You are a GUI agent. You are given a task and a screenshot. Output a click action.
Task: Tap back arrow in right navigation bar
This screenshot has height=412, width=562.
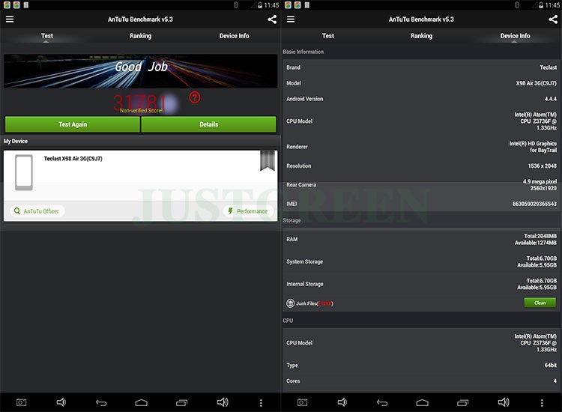pyautogui.click(x=382, y=403)
